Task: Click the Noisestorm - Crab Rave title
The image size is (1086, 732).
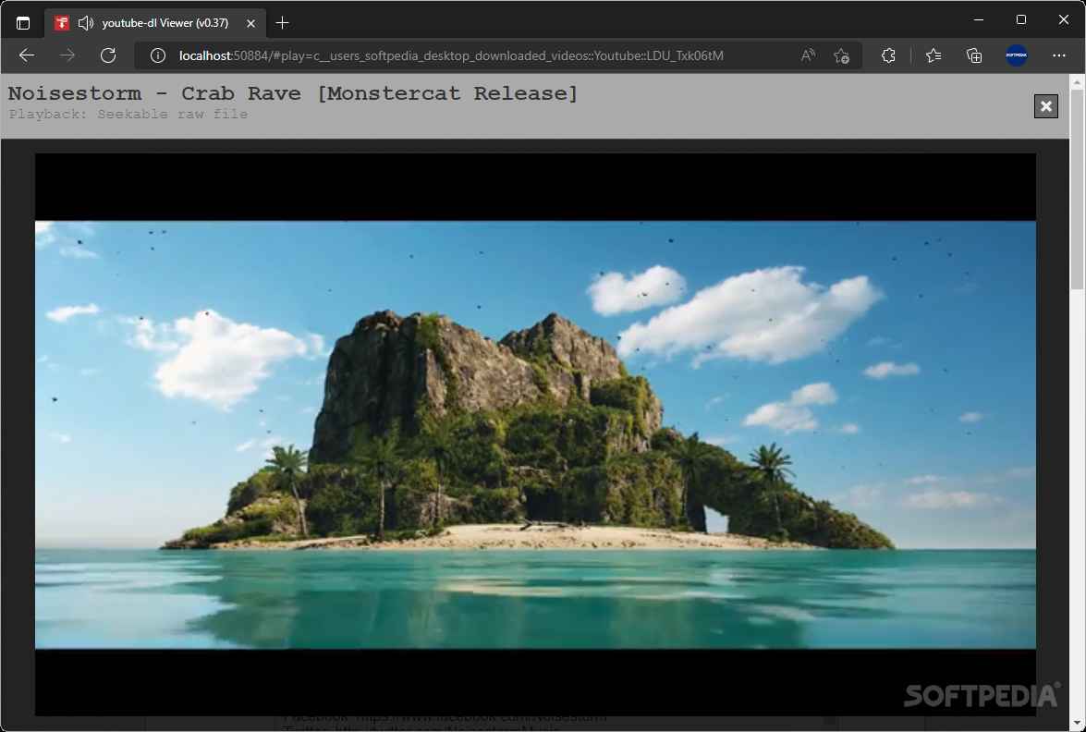Action: click(x=293, y=93)
